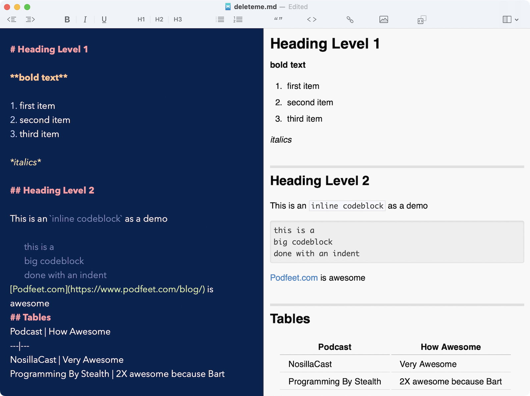This screenshot has height=396, width=530.
Task: Apply Heading 1 using the H1 button
Action: click(141, 20)
